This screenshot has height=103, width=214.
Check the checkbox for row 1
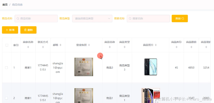[6, 68]
